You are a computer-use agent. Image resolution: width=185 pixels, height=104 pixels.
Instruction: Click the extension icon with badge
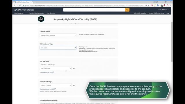[x=161, y=5]
